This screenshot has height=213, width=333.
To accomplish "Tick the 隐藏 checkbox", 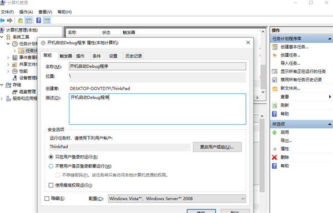I will click(x=47, y=199).
